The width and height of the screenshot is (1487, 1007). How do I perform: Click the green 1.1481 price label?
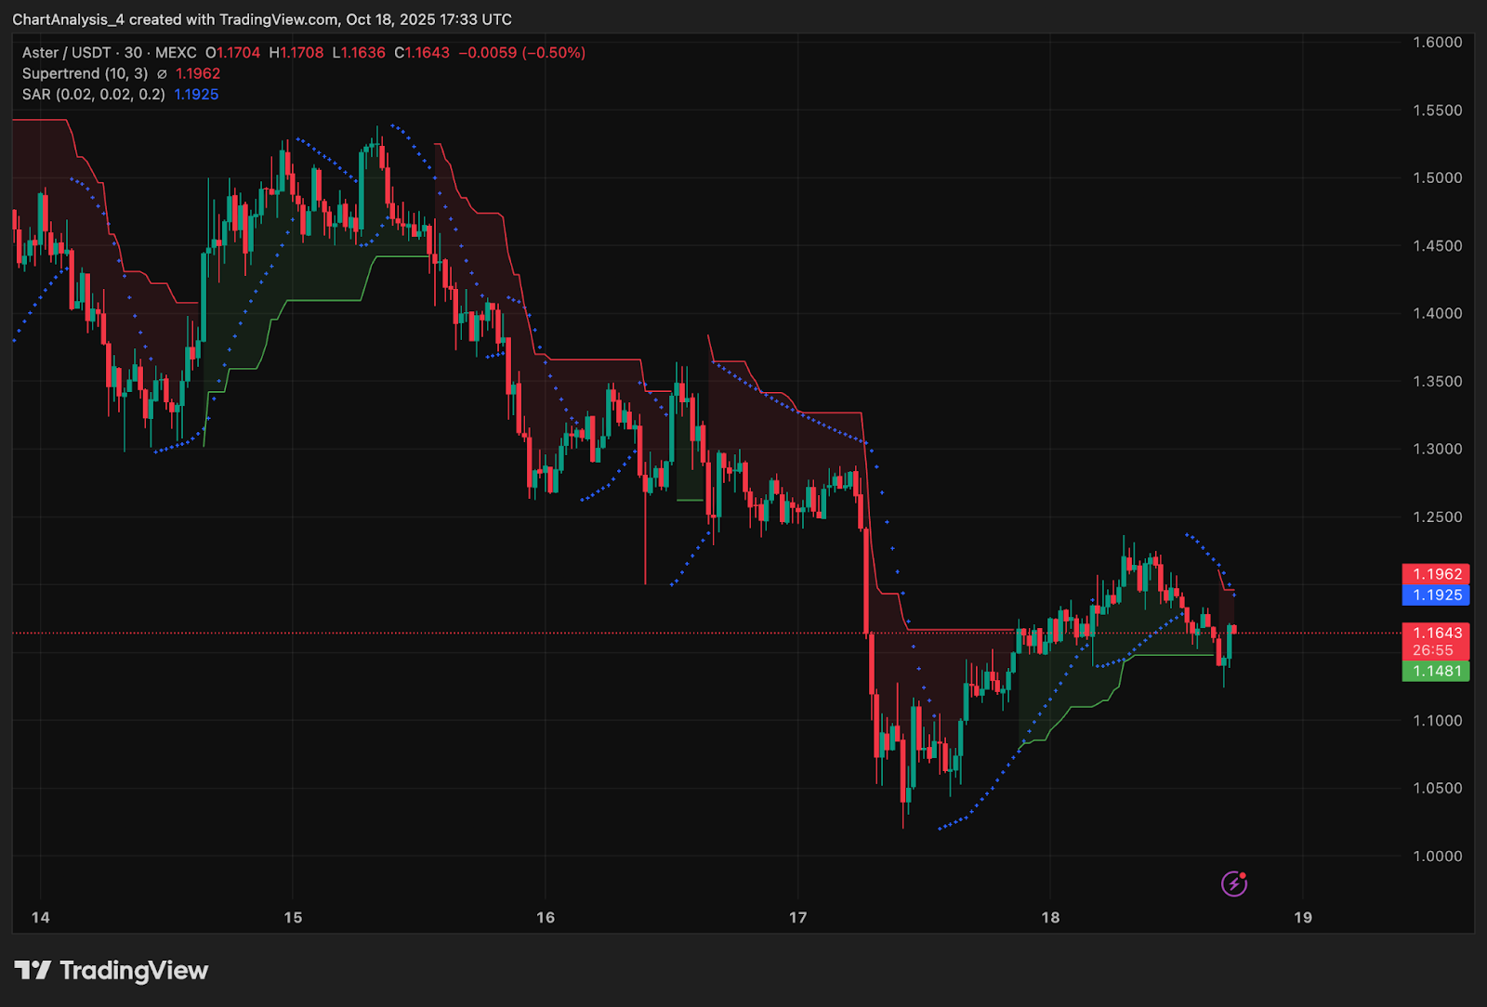point(1436,671)
